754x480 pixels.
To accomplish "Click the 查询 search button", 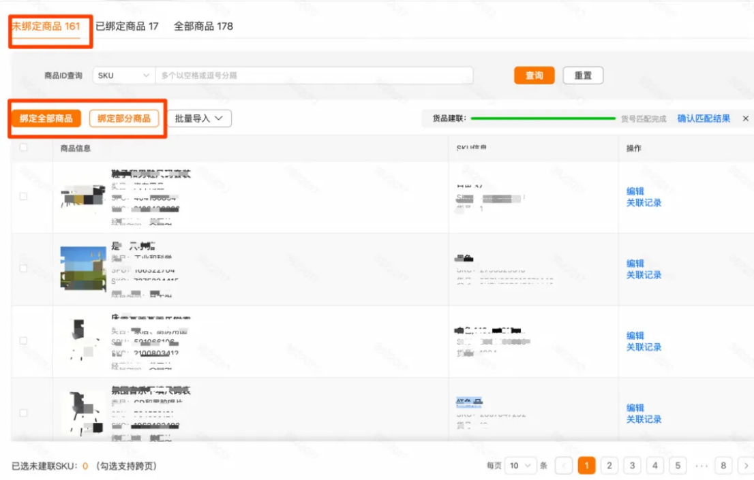I will (534, 75).
